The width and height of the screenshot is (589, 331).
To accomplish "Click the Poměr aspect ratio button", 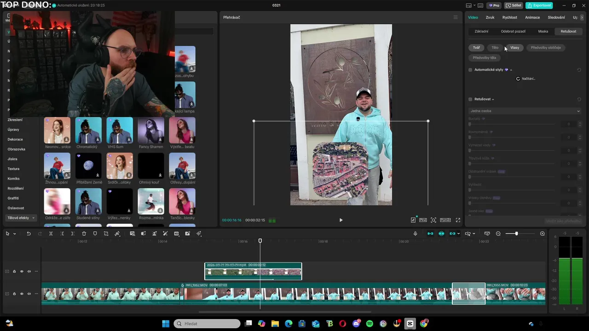I will click(x=445, y=220).
